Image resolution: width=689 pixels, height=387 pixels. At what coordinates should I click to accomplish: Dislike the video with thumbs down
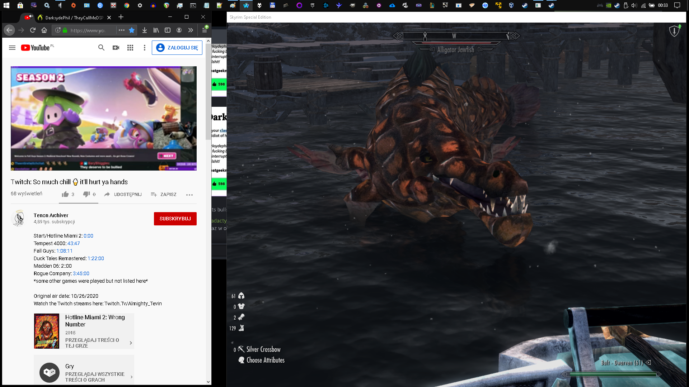click(86, 194)
